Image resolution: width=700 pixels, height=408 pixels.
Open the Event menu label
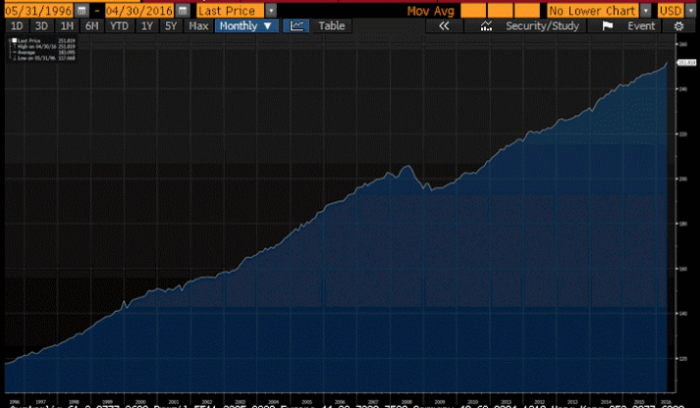[641, 25]
